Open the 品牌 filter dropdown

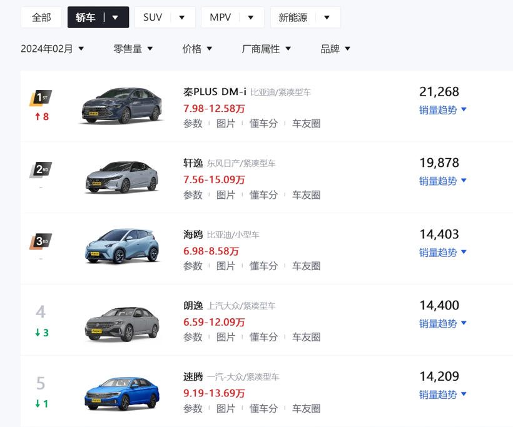pos(335,49)
